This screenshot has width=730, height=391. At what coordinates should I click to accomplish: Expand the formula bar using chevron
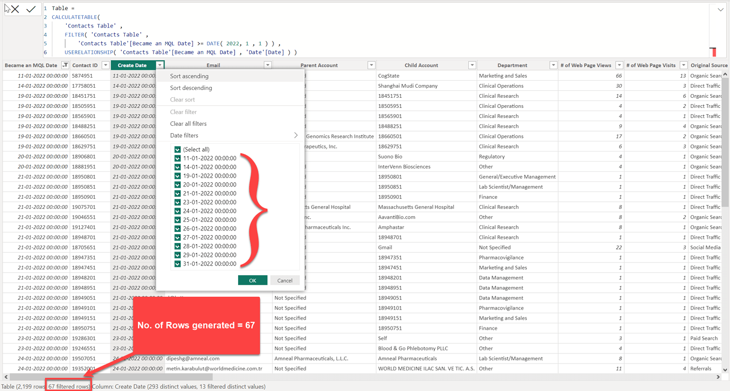tap(720, 10)
